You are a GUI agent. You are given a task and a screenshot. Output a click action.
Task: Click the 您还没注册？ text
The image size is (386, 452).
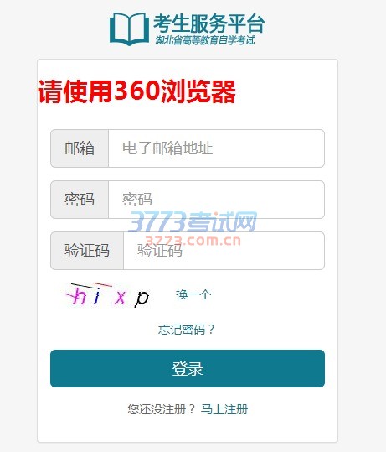(162, 409)
